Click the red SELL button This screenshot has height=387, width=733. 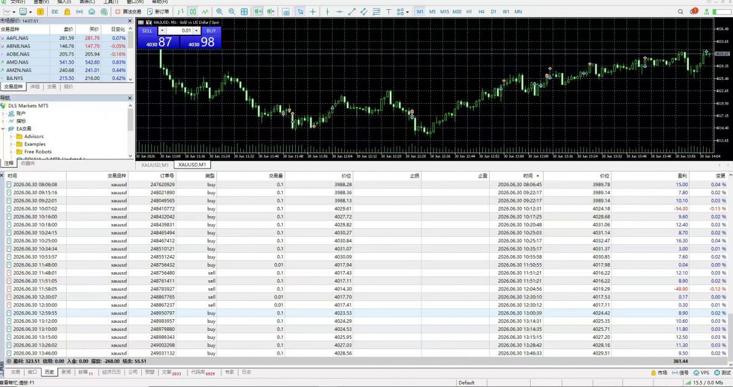(x=147, y=31)
